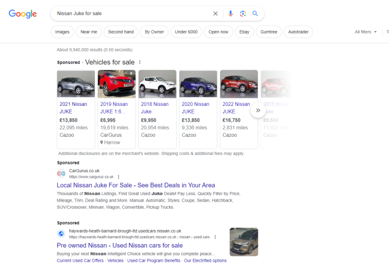Click the £6,995 price text
This screenshot has height=271, width=389.
pyautogui.click(x=108, y=120)
